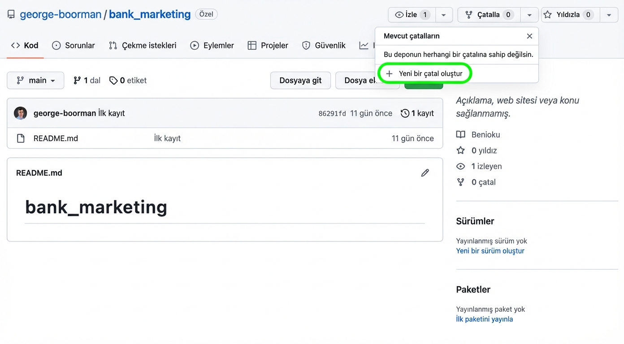Open the README edit pencil icon

[425, 172]
